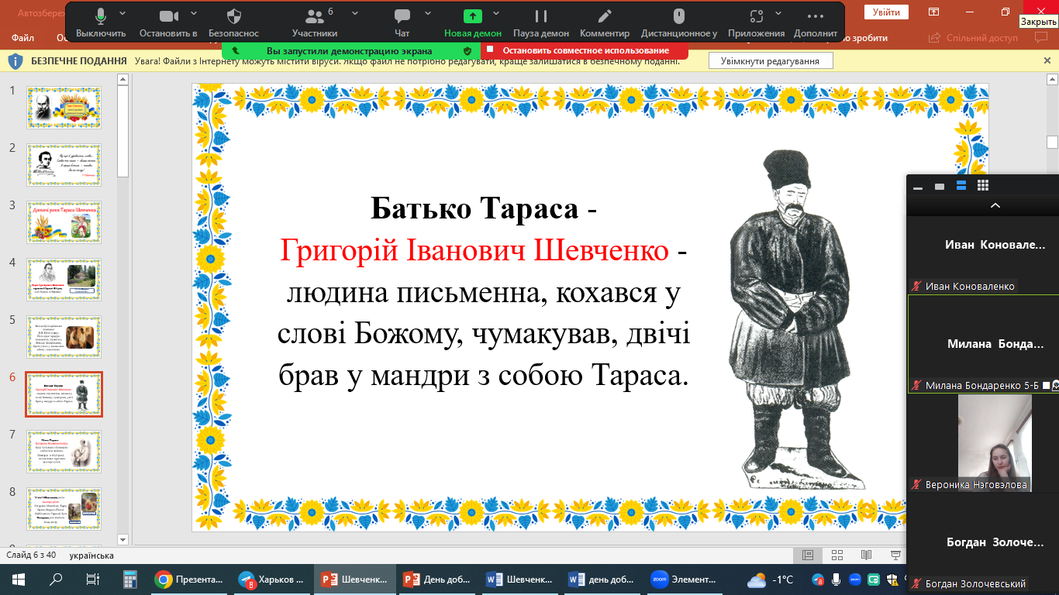The image size is (1059, 595).
Task: Expand the Participants options arrow
Action: [355, 13]
